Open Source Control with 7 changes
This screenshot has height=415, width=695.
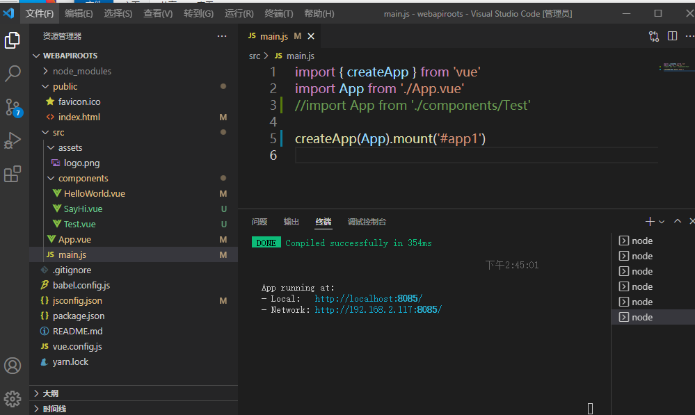tap(13, 107)
